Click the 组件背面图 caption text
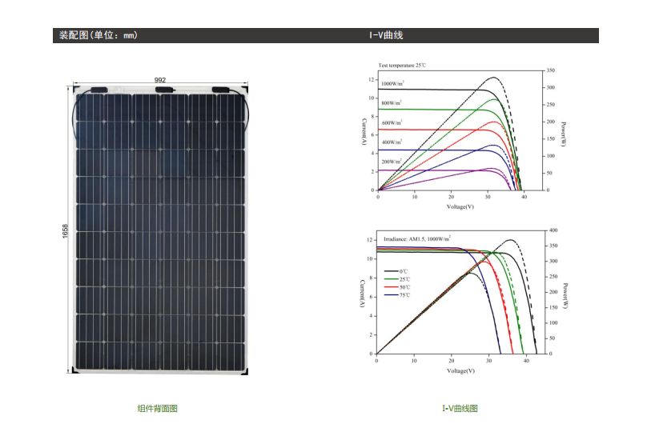The image size is (651, 428). coord(158,409)
